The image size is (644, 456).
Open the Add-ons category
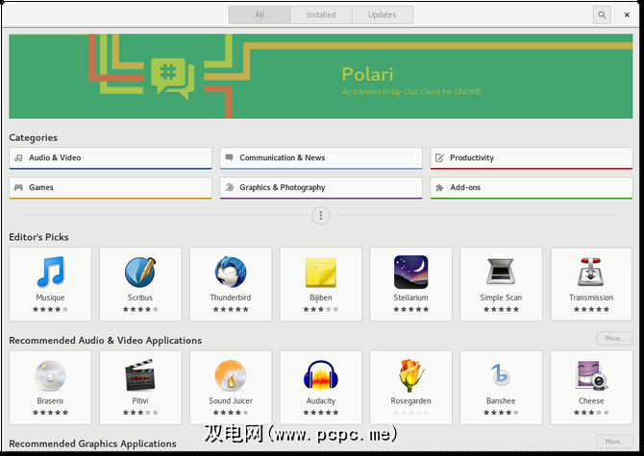[532, 188]
